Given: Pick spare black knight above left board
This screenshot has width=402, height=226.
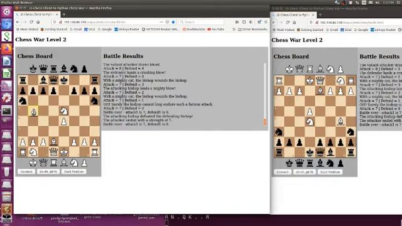Looking at the screenshot, I should 74,68.
